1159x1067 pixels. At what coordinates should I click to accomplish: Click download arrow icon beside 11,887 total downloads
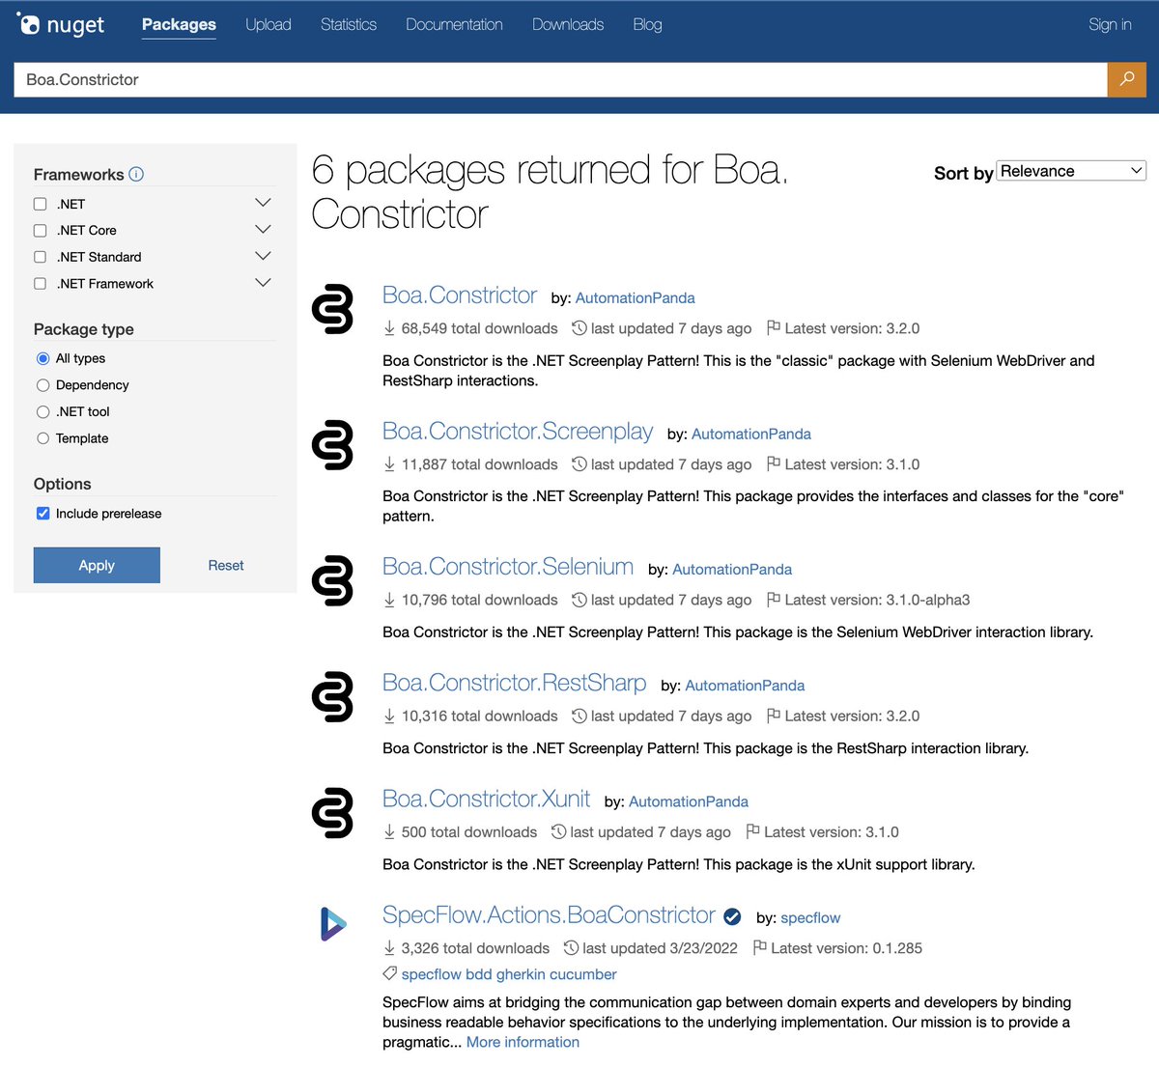389,464
